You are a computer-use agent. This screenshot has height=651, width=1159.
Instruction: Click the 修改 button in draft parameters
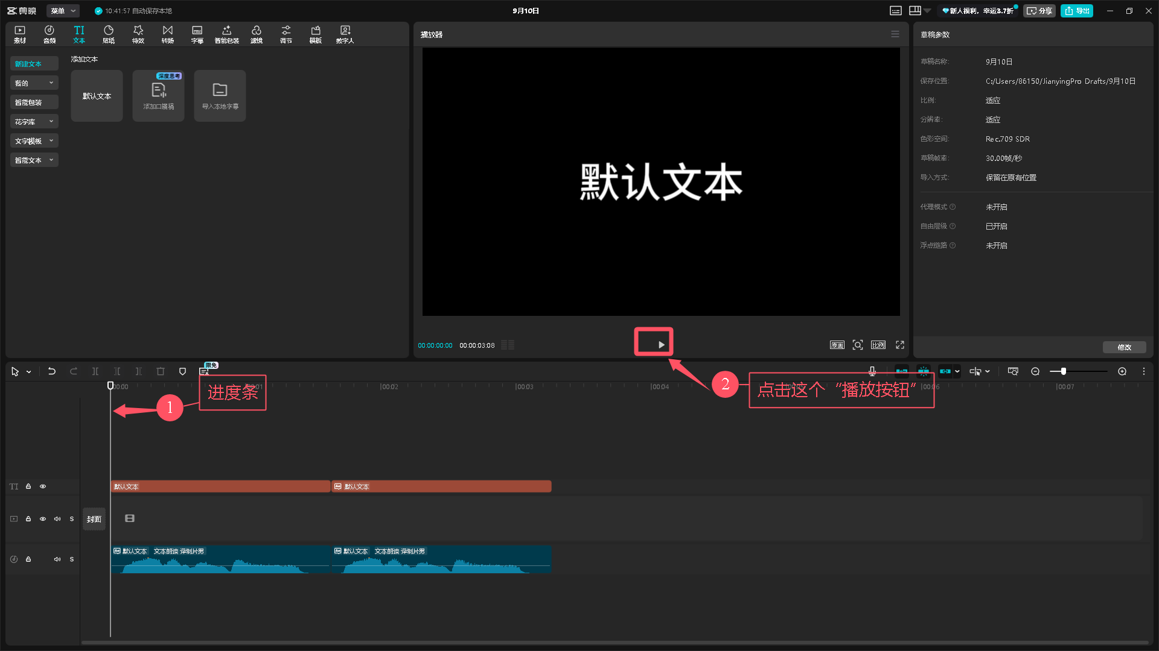pyautogui.click(x=1124, y=347)
